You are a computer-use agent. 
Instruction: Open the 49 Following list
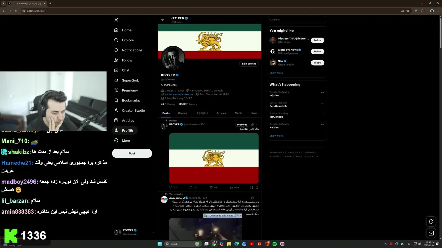click(168, 104)
